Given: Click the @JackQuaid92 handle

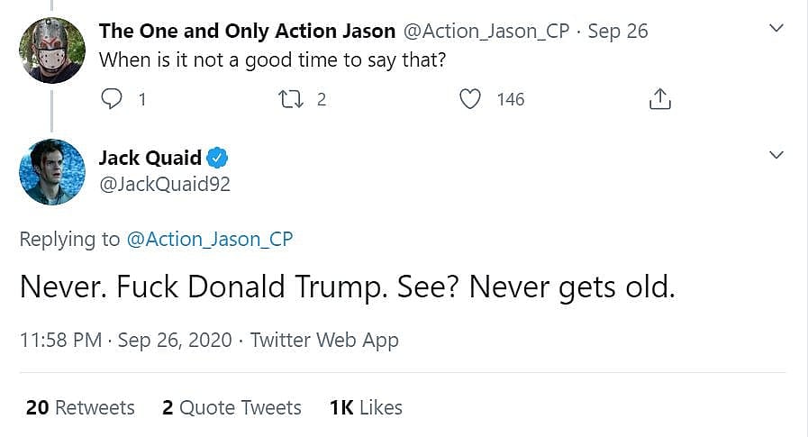Looking at the screenshot, I should click(x=165, y=185).
